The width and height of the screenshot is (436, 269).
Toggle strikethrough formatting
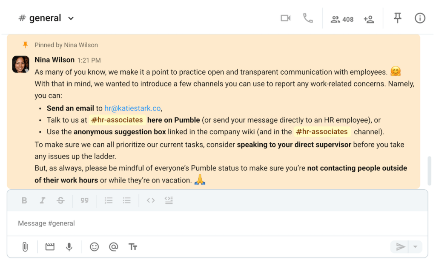[60, 200]
